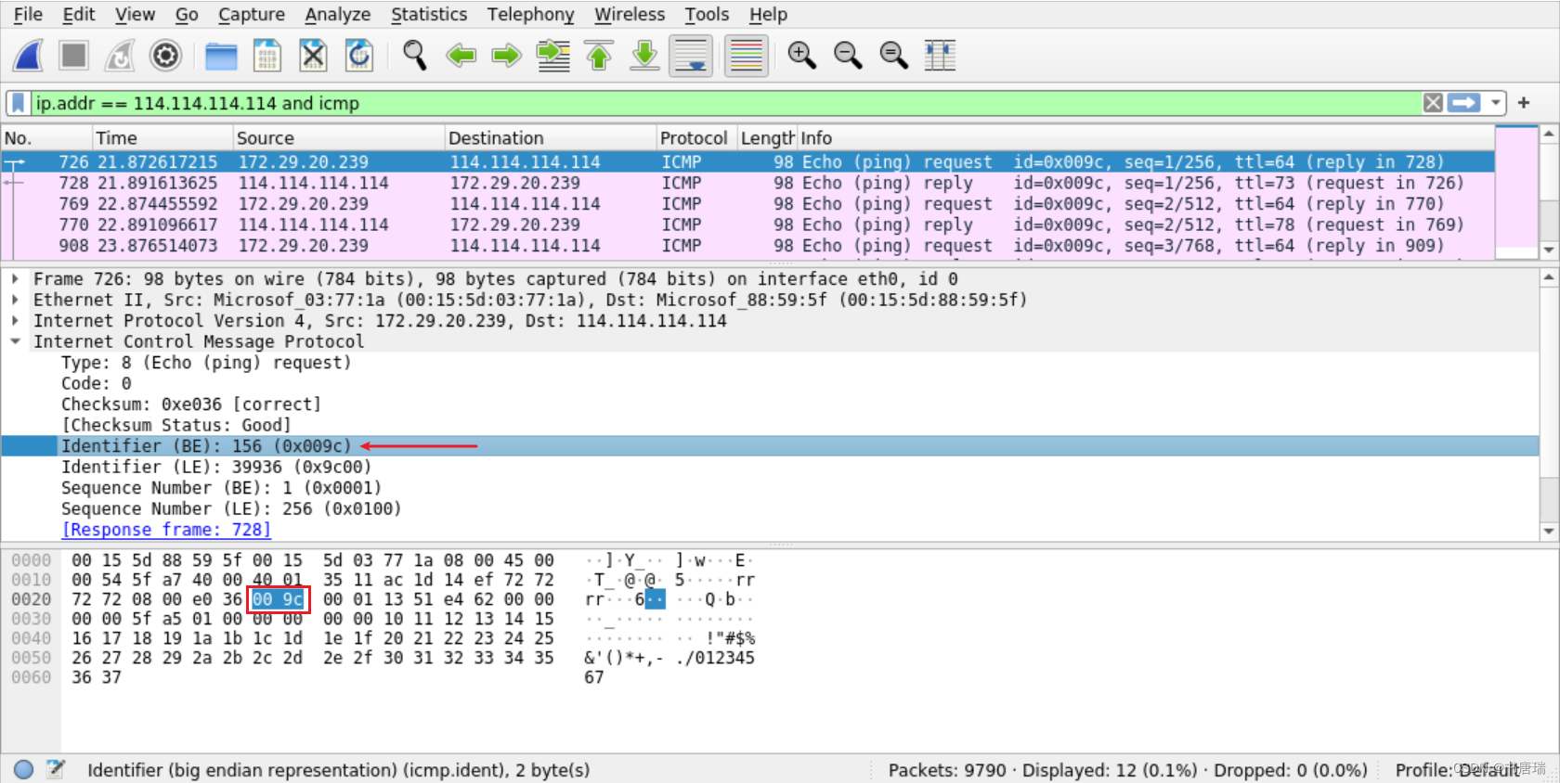This screenshot has width=1560, height=783.
Task: Open the View menu
Action: [x=135, y=14]
